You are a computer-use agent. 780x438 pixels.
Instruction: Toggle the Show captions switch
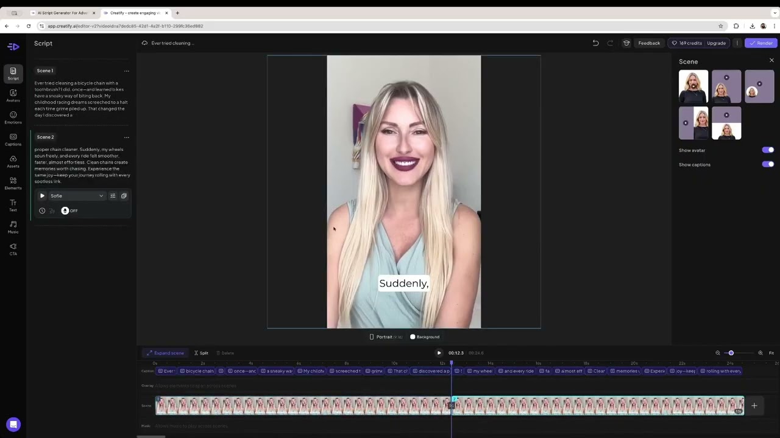point(768,164)
